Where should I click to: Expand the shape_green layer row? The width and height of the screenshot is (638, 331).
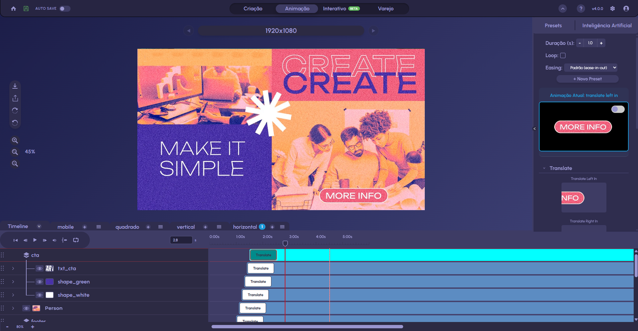pos(13,282)
